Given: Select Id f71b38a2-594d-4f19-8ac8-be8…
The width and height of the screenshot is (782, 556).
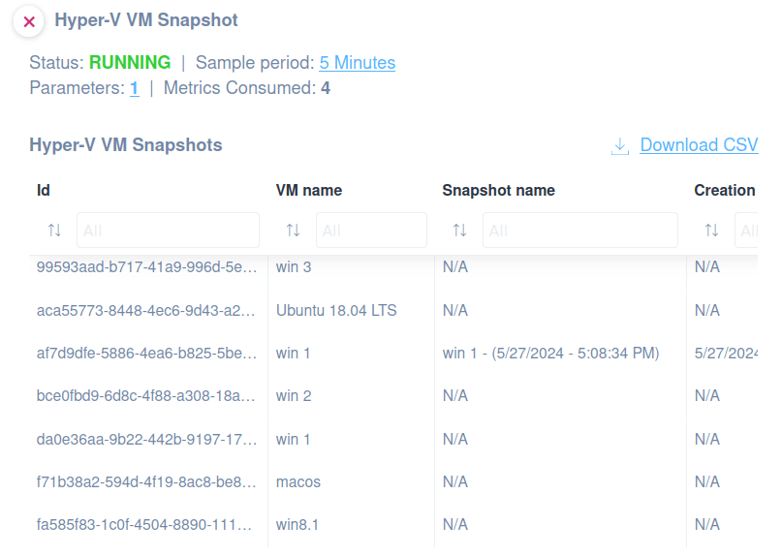Looking at the screenshot, I should (146, 482).
